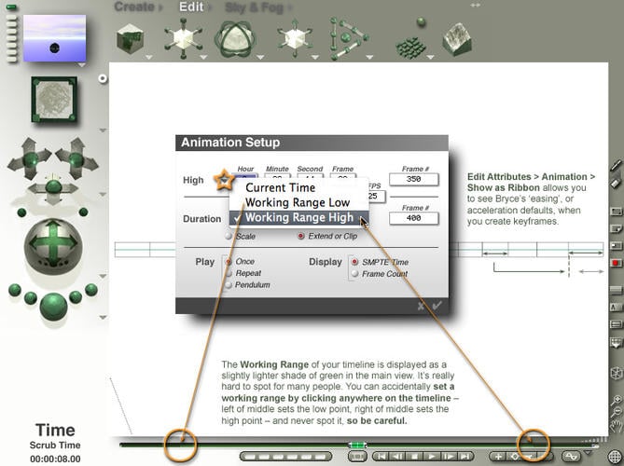
Task: Select the Extend or Clip radio button
Action: click(301, 236)
